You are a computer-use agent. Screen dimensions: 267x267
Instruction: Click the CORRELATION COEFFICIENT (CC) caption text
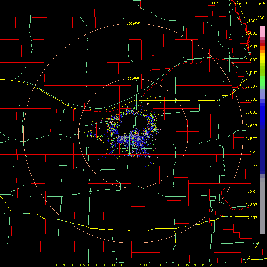(x=93, y=265)
